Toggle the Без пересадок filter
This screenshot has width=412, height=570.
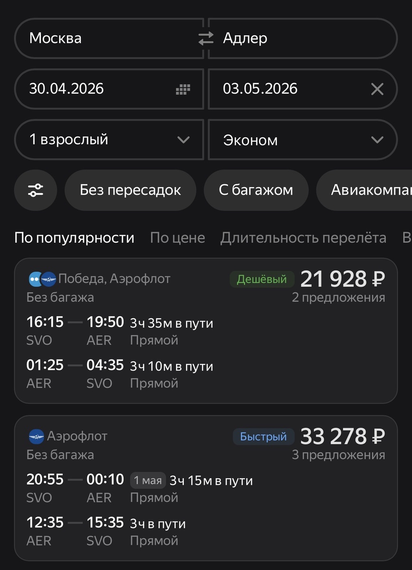point(130,190)
